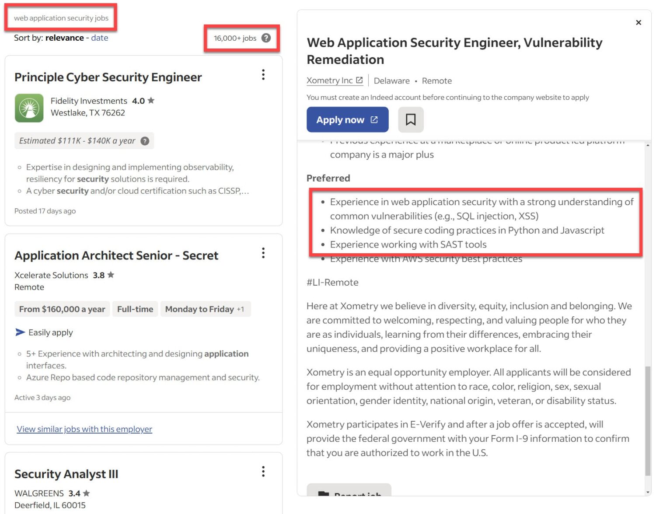Click the Report job button

[x=349, y=492]
